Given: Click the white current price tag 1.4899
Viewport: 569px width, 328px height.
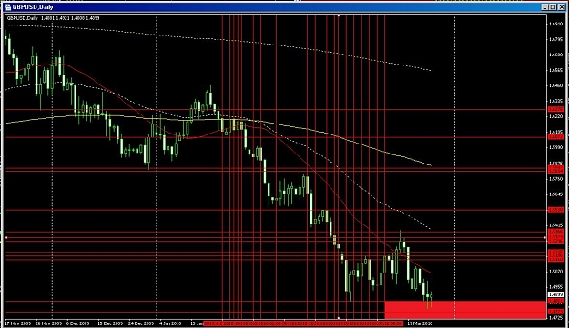Looking at the screenshot, I should pos(556,294).
